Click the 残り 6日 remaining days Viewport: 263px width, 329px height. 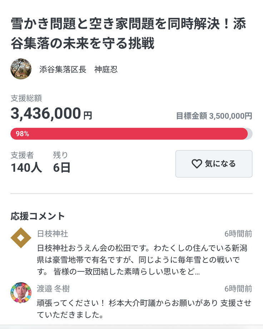61,167
